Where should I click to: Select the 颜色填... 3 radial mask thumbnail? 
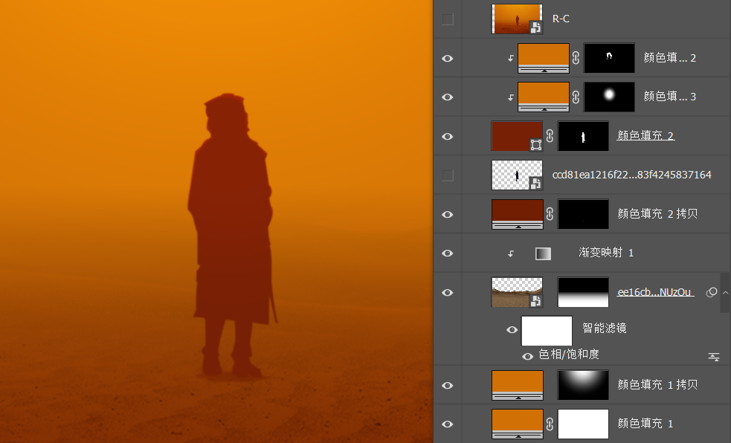(609, 97)
